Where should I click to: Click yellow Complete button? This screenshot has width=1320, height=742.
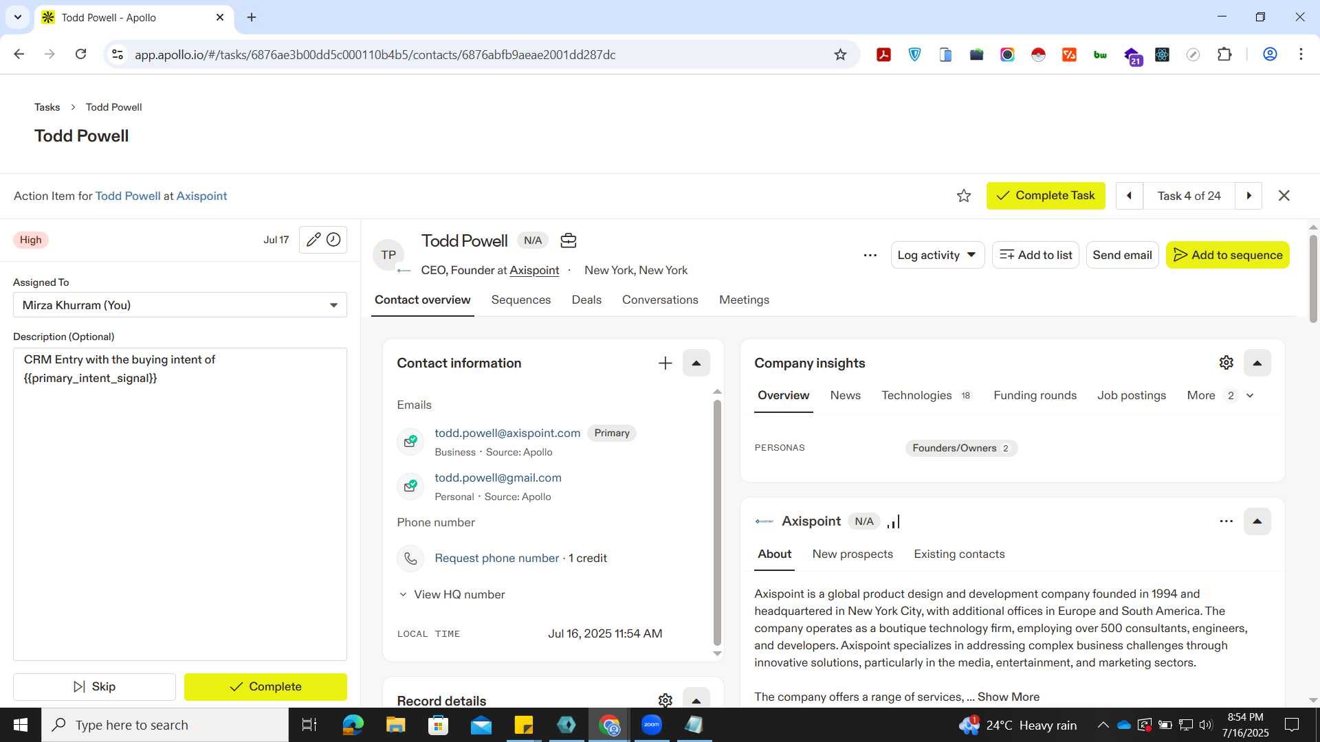point(265,686)
